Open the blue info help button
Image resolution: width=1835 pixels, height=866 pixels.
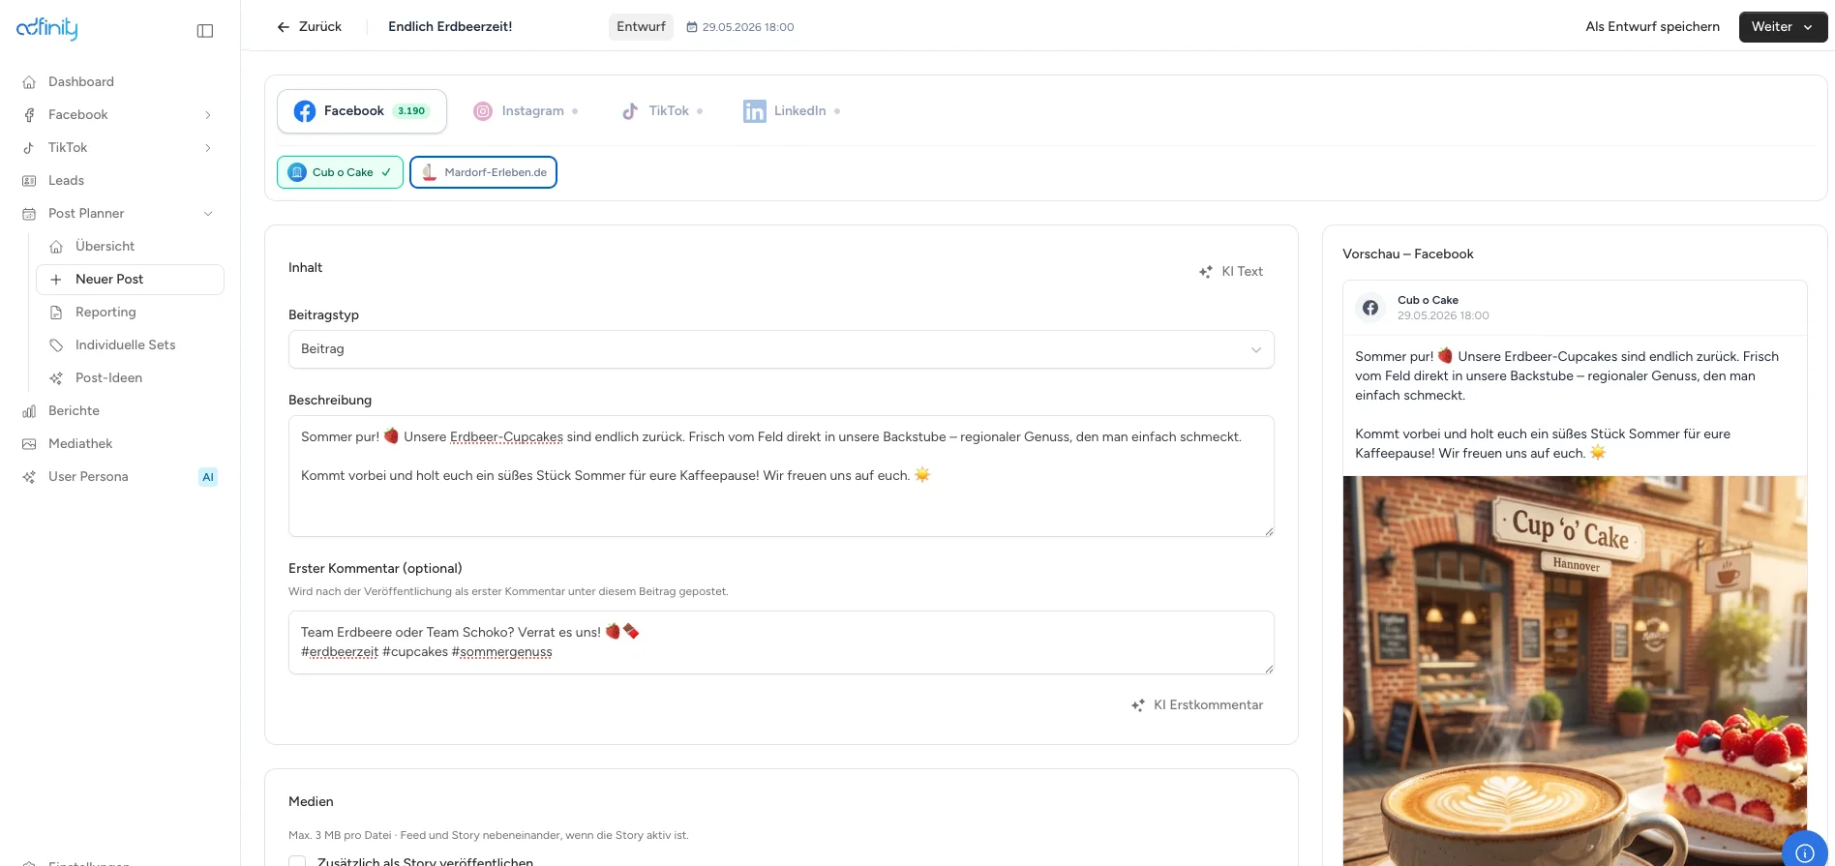coord(1805,851)
